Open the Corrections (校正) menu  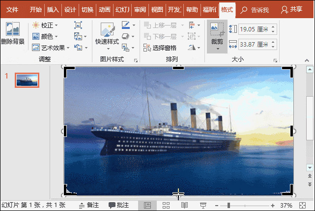45,26
